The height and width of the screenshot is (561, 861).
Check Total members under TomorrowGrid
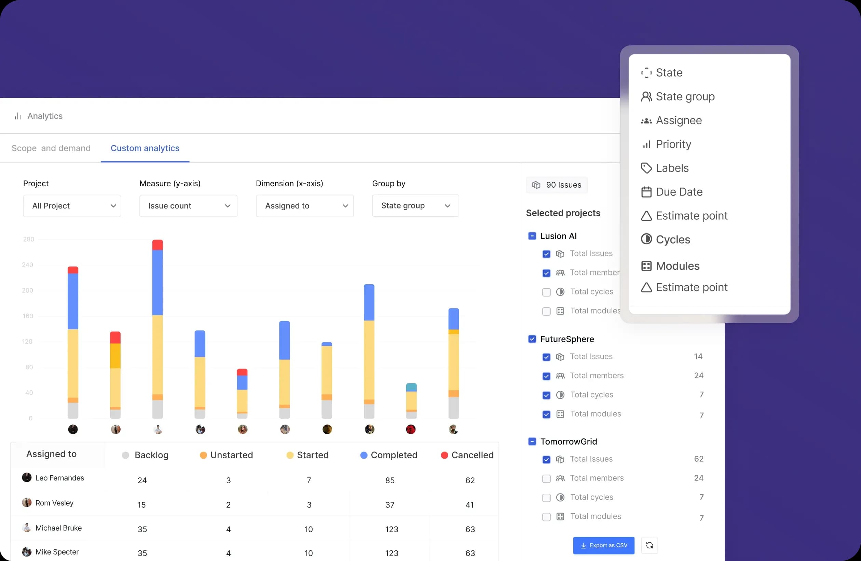tap(546, 478)
